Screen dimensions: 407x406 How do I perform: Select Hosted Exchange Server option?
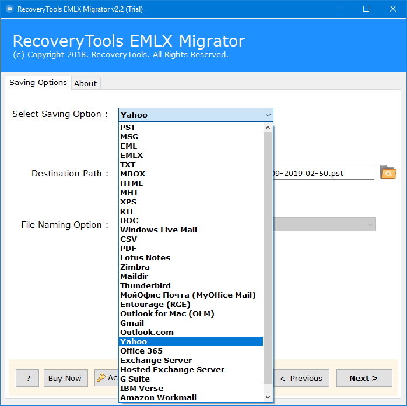pos(191,370)
